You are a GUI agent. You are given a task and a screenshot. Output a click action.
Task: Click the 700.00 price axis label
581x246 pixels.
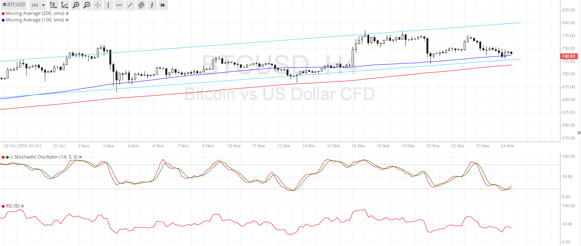coord(569,74)
